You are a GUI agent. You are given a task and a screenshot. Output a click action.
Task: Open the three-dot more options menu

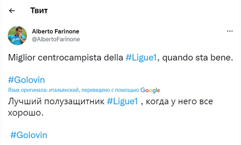pyautogui.click(x=230, y=31)
